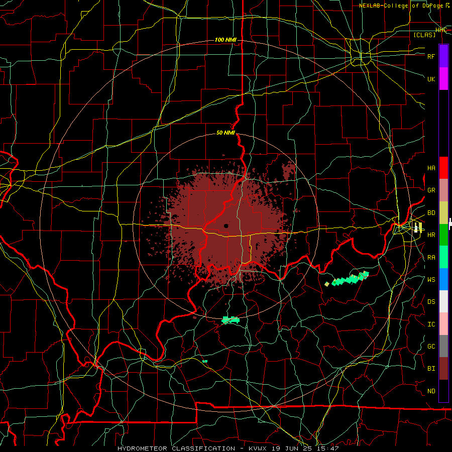Click the blue WS legend swatch
452x452 pixels.
click(443, 279)
